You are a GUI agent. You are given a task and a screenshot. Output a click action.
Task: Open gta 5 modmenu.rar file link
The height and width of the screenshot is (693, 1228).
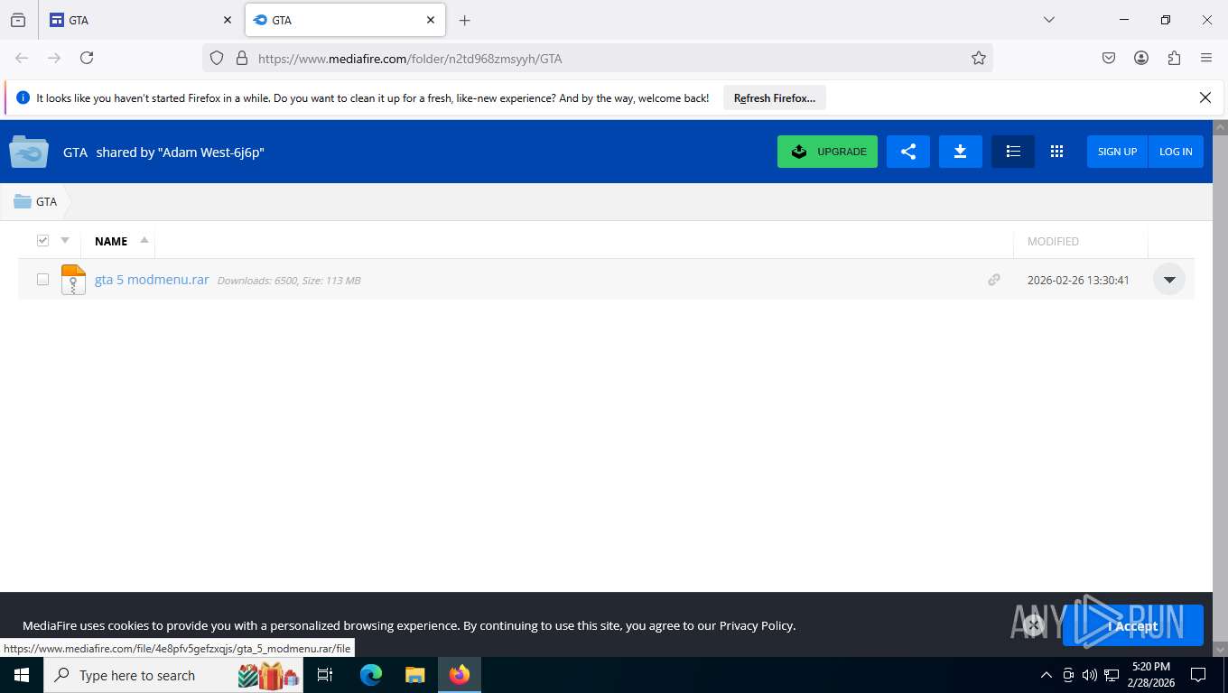(152, 280)
